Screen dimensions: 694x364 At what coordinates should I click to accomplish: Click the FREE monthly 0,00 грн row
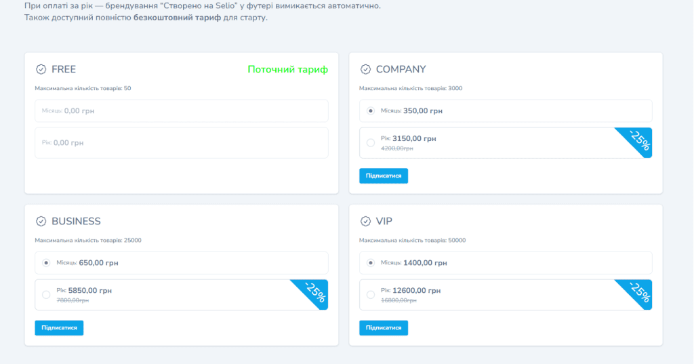181,110
